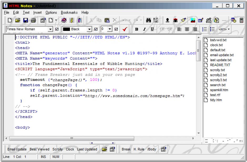This screenshot has width=247, height=162.
Task: Click the link chain document icon
Action: point(209,20)
